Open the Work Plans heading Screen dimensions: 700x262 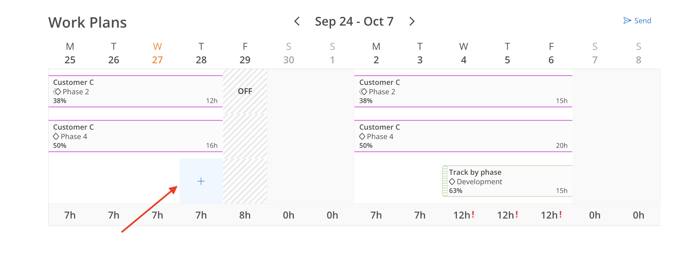pyautogui.click(x=88, y=22)
